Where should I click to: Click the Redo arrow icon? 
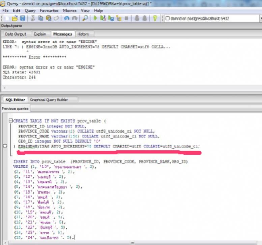coord(74,19)
